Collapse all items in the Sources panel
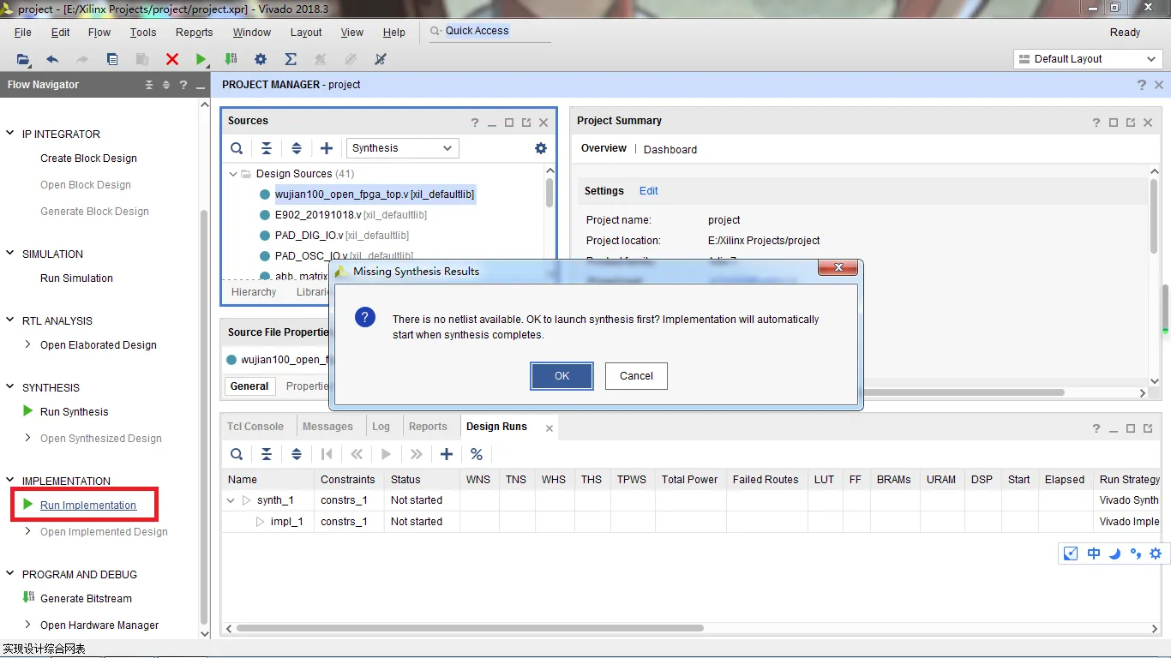Image resolution: width=1171 pixels, height=658 pixels. point(267,148)
